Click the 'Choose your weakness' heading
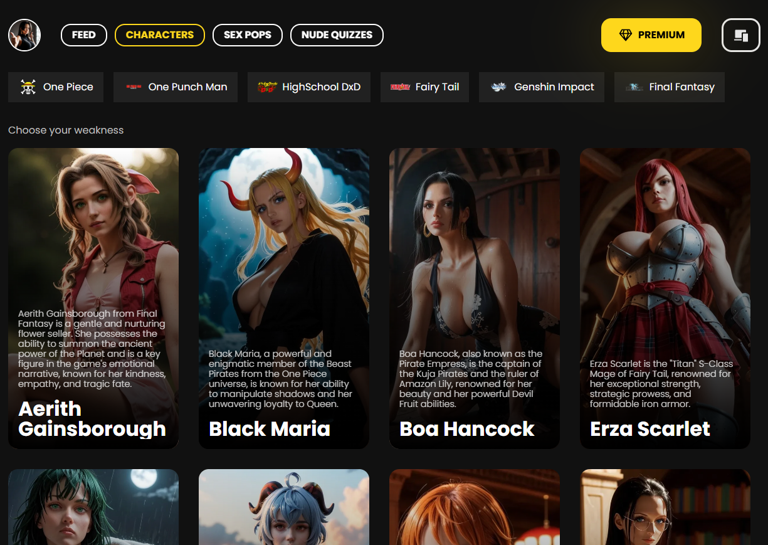Screen dimensions: 768x545 coord(66,130)
